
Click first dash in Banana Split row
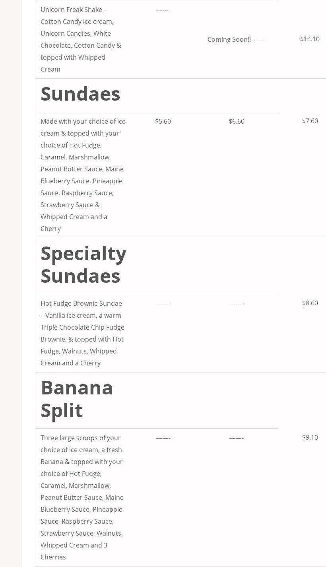(x=163, y=438)
